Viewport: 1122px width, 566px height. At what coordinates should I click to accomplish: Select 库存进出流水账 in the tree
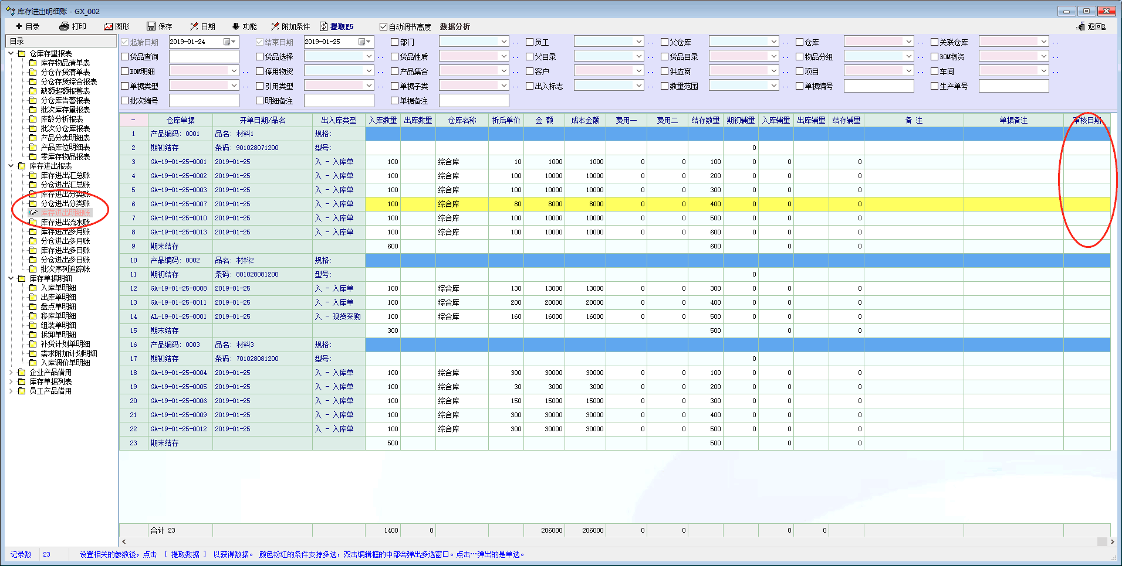[x=65, y=222]
